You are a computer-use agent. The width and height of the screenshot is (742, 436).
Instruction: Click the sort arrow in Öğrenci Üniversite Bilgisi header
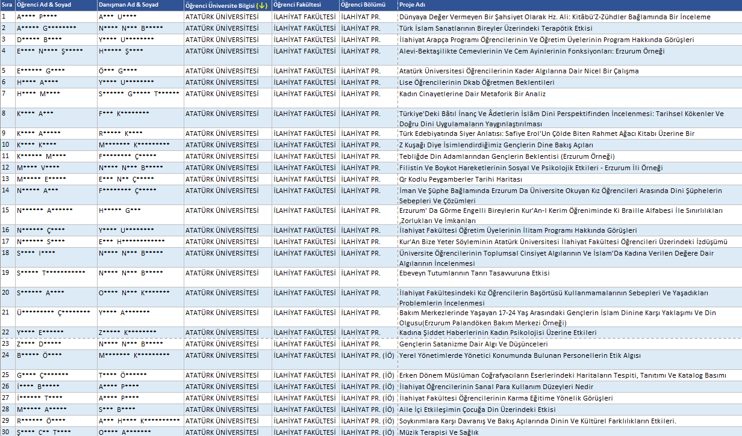coord(261,5)
